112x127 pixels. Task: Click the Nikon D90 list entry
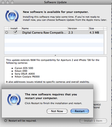click(21, 71)
